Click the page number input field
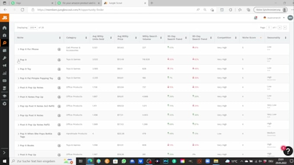Image resolution: width=294 pixels, height=165 pixels. 269,28
